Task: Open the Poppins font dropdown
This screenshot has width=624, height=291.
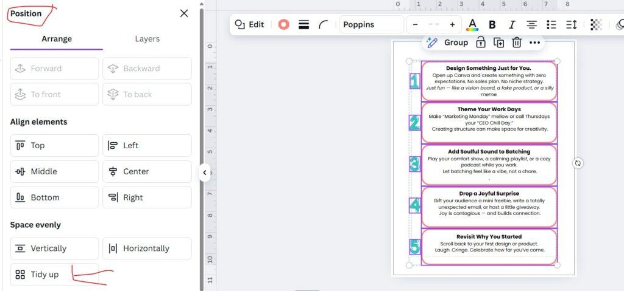Action: [372, 25]
